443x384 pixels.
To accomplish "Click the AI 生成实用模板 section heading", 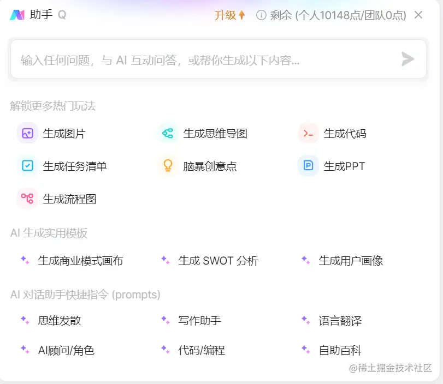I will click(49, 233).
